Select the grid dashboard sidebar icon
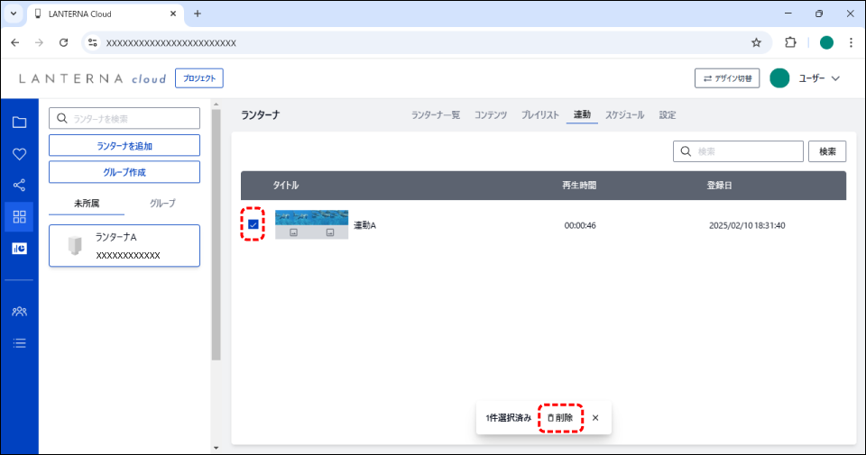 tap(19, 217)
